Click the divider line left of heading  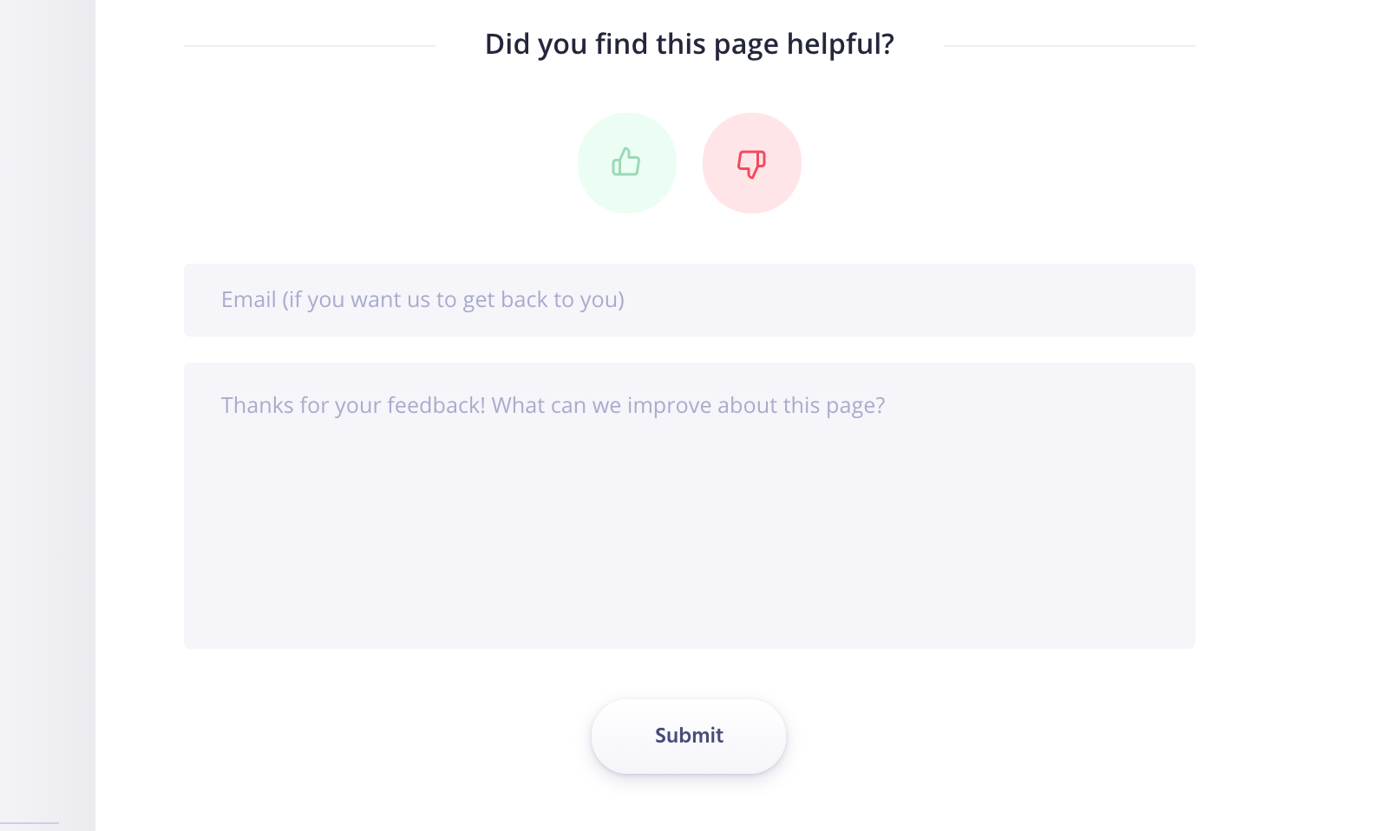(310, 46)
